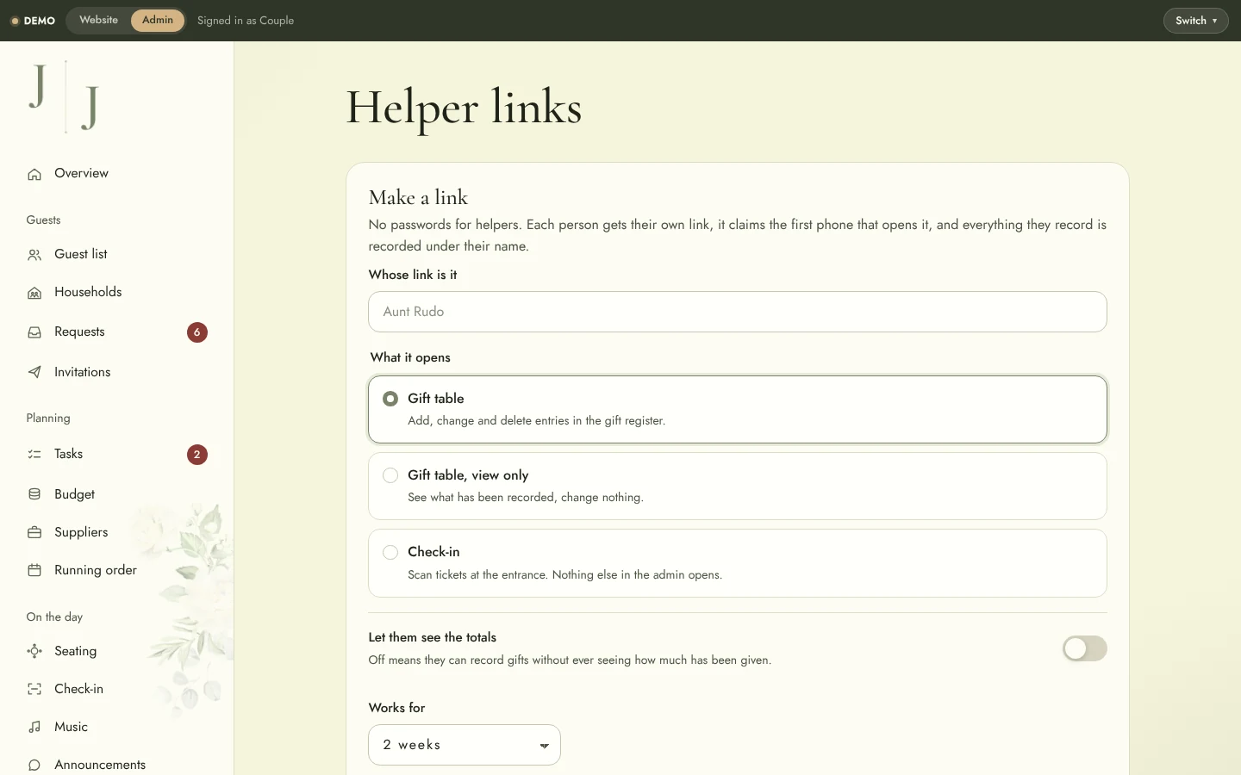Screen dimensions: 1241x775
Task: Click the Suppliers briefcase icon
Action: [x=34, y=533]
